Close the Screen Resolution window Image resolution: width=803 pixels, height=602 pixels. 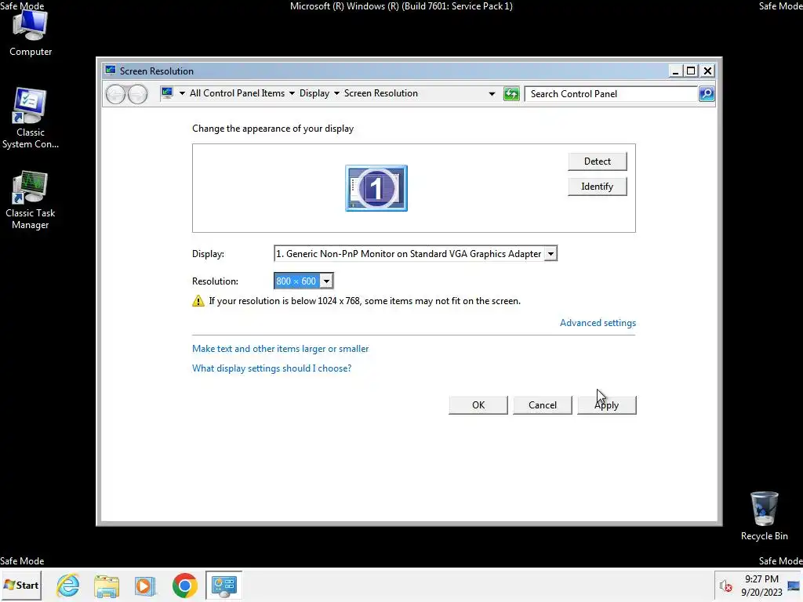(707, 71)
